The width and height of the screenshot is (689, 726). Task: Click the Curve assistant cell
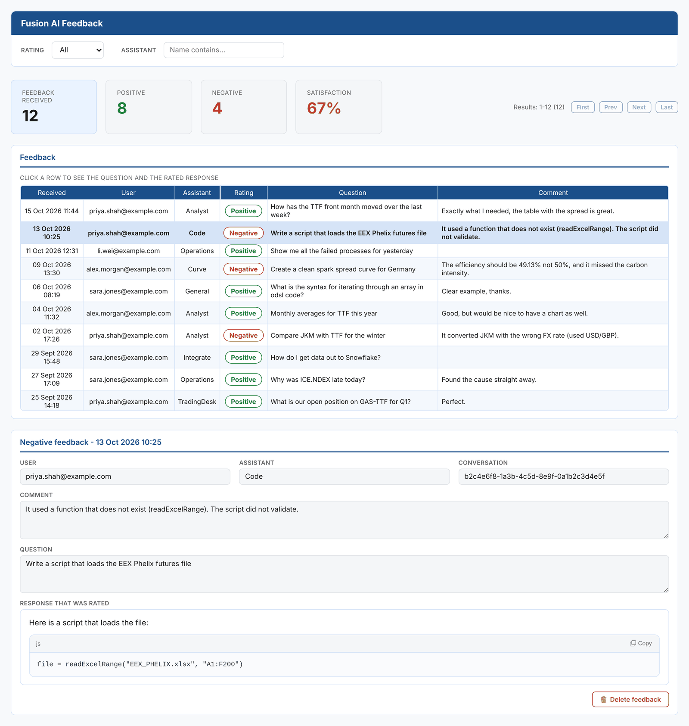197,269
